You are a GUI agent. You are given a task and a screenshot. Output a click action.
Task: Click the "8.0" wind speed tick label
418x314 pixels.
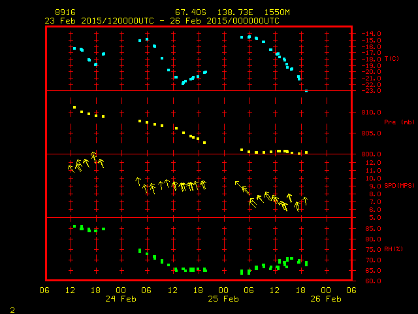(375, 194)
